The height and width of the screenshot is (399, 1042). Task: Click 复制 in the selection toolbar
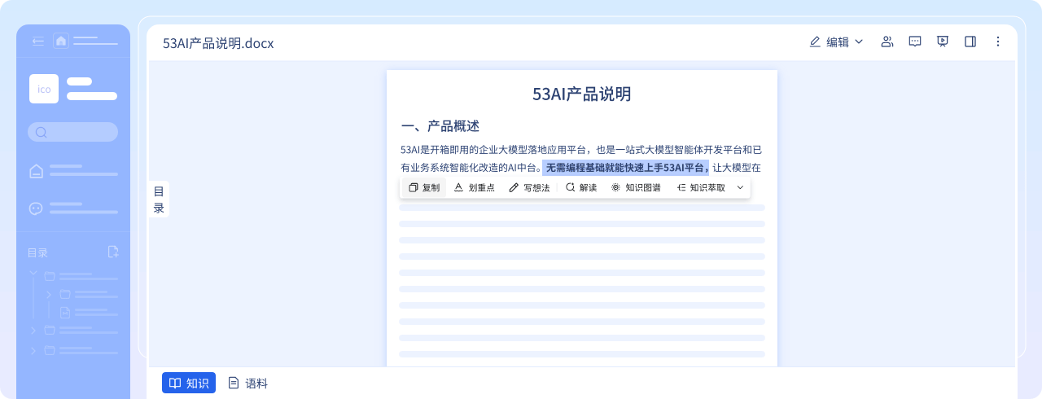click(424, 187)
